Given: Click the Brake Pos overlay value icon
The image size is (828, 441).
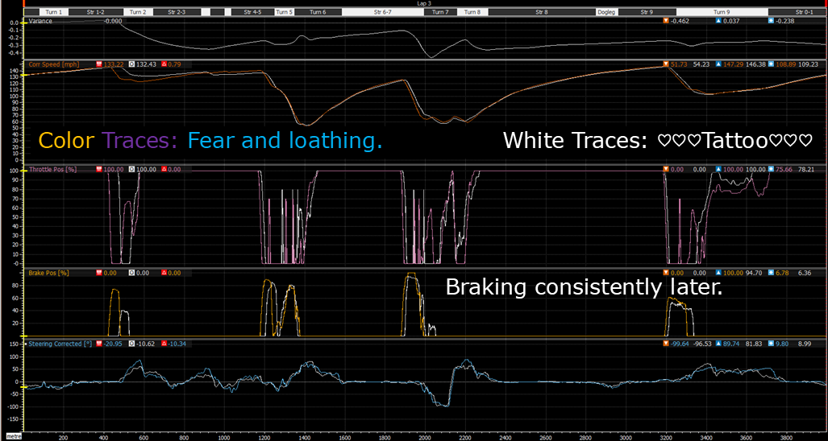Looking at the screenshot, I should 131,273.
